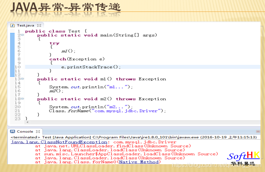Open the java.lang.ClassNotFoundException link
The image size is (265, 172).
59,142
